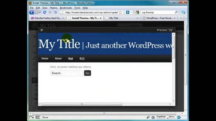This screenshot has height=121, width=216.
Task: Click the blue info icon in address bar
Action: pyautogui.click(x=128, y=12)
